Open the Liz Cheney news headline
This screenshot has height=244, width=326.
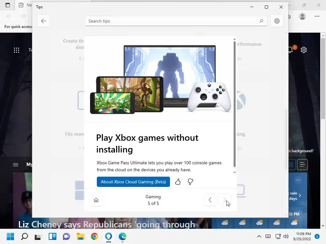click(x=107, y=224)
